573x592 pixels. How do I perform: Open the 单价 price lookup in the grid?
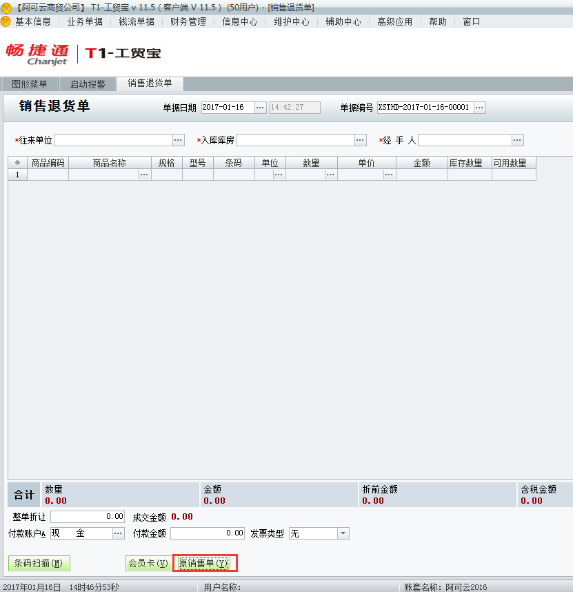point(389,175)
